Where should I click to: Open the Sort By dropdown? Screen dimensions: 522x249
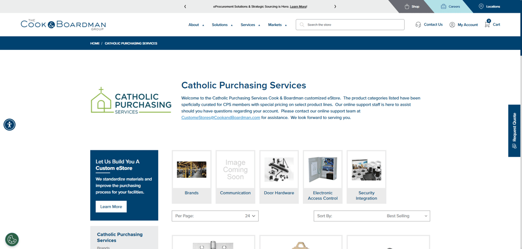coord(372,216)
